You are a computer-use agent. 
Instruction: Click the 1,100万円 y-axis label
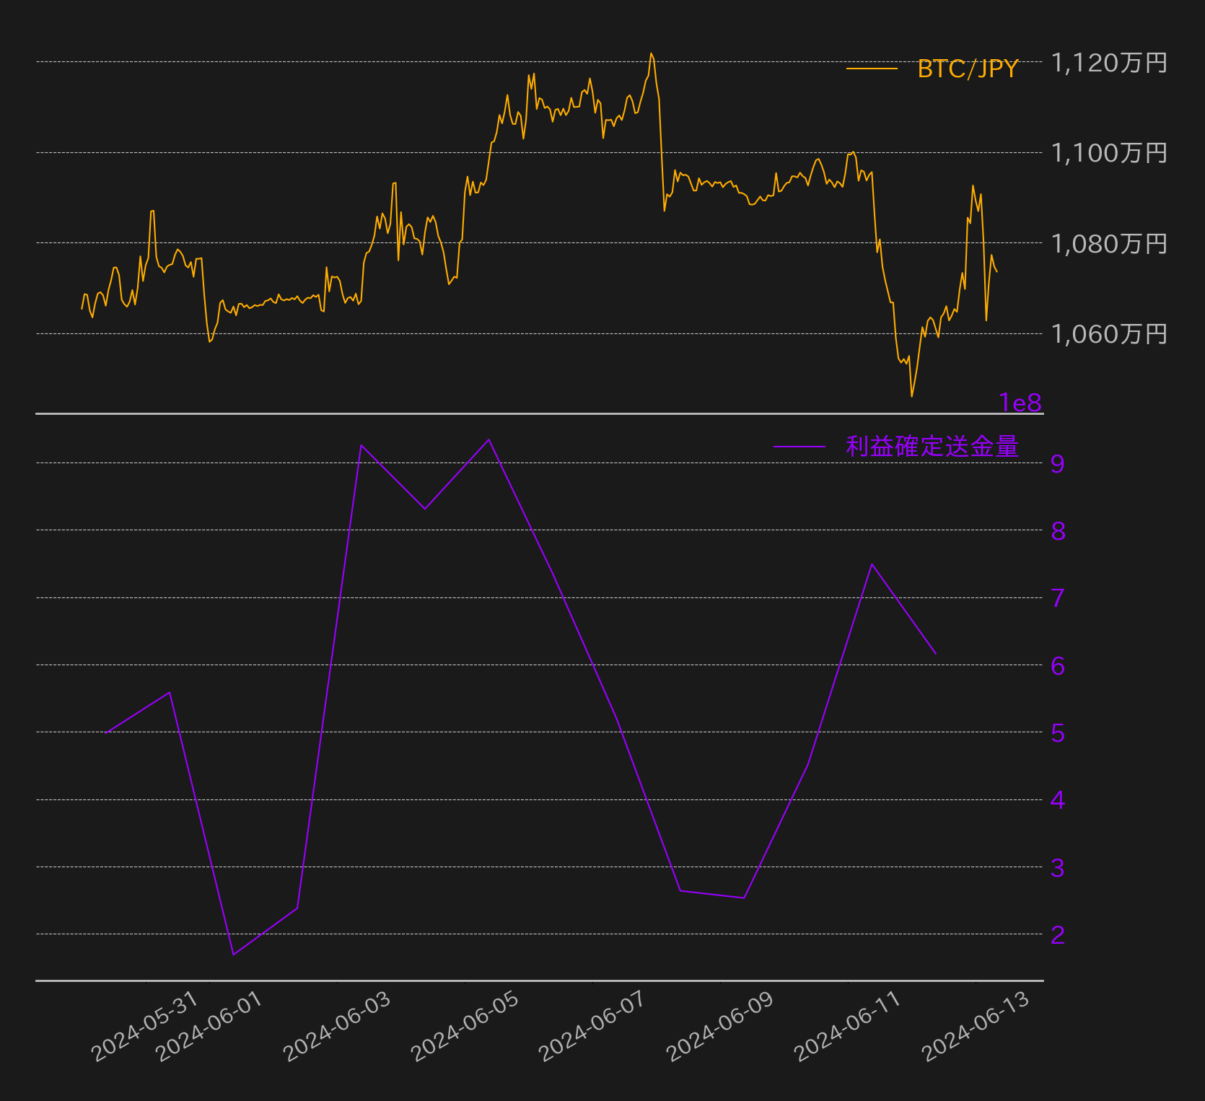(1109, 153)
